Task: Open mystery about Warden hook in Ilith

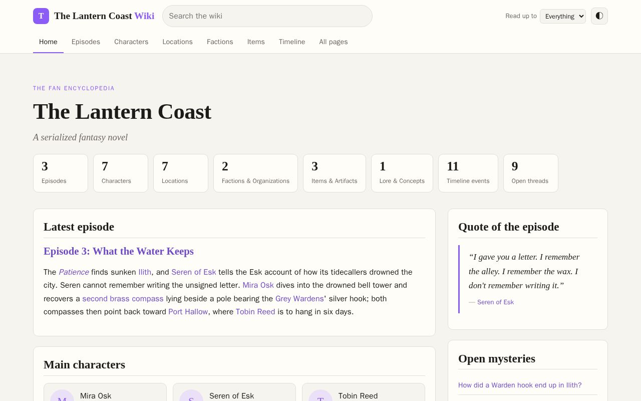Action: coord(520,385)
